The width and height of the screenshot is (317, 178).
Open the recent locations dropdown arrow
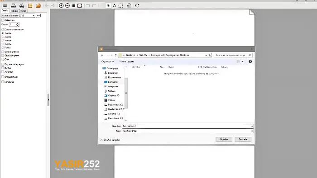[x=112, y=55]
